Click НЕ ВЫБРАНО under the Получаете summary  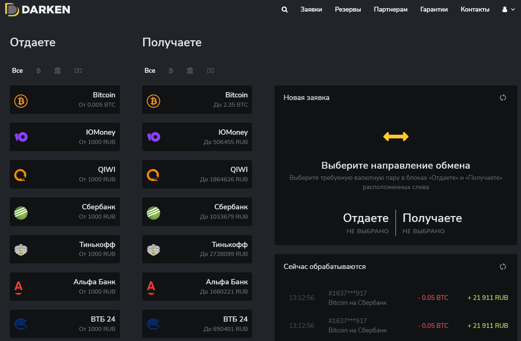point(424,231)
